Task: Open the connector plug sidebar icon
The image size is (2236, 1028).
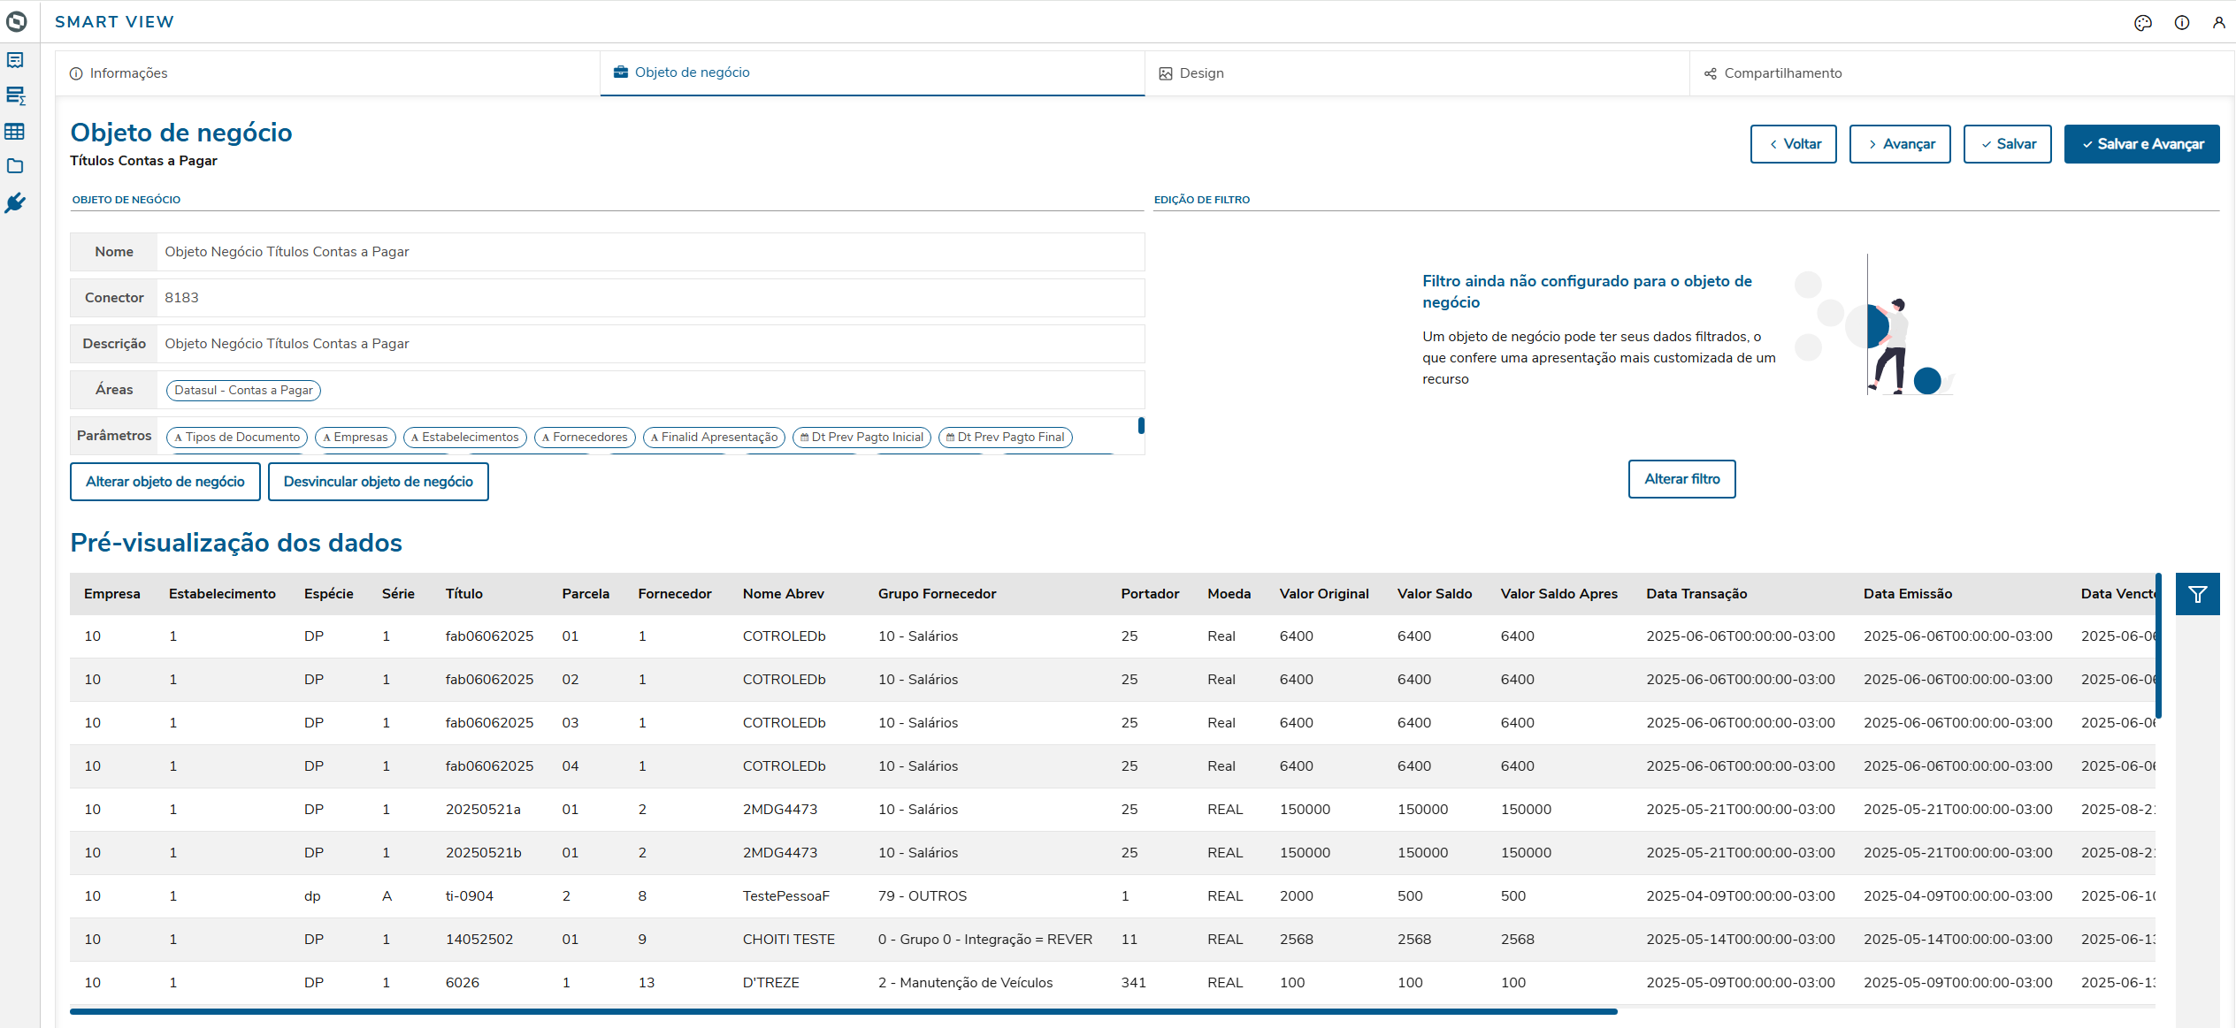Action: pyautogui.click(x=15, y=203)
